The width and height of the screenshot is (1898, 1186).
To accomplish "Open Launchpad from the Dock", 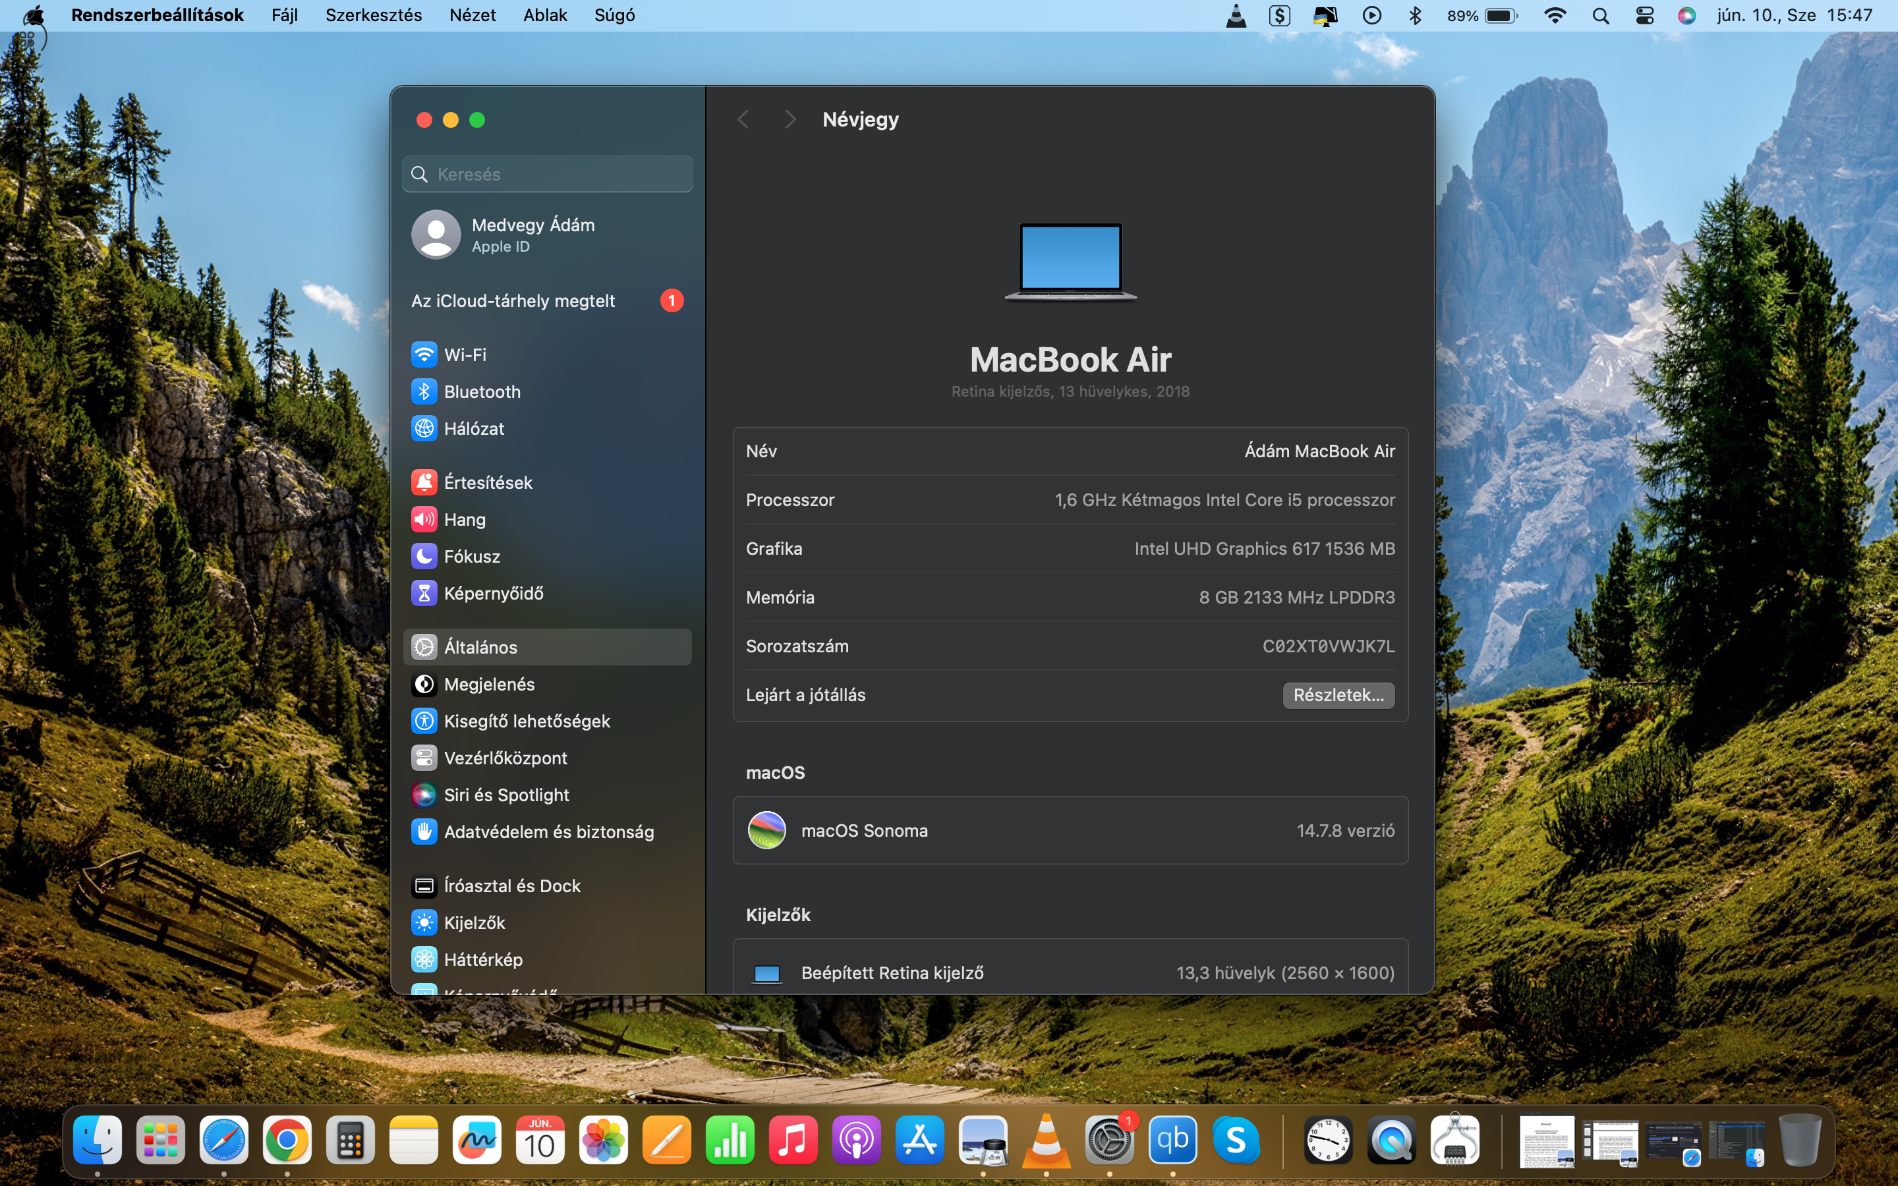I will pyautogui.click(x=161, y=1139).
